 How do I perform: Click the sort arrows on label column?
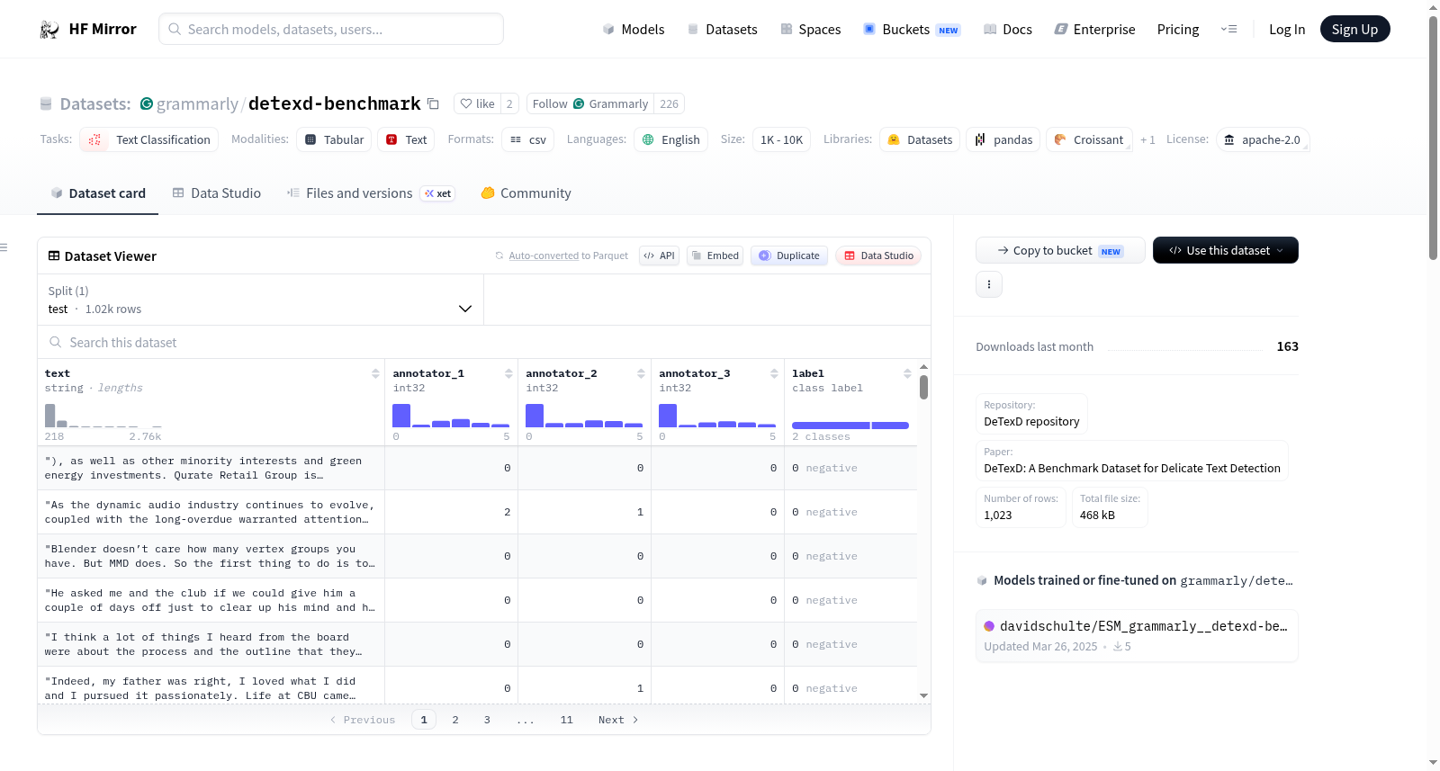(907, 373)
